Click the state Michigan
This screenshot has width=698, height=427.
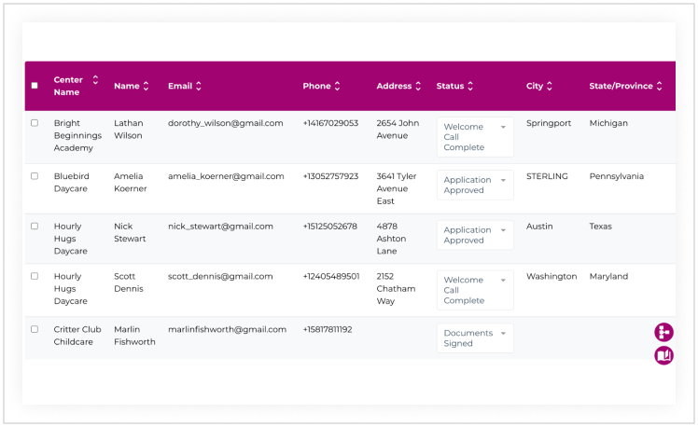[608, 123]
